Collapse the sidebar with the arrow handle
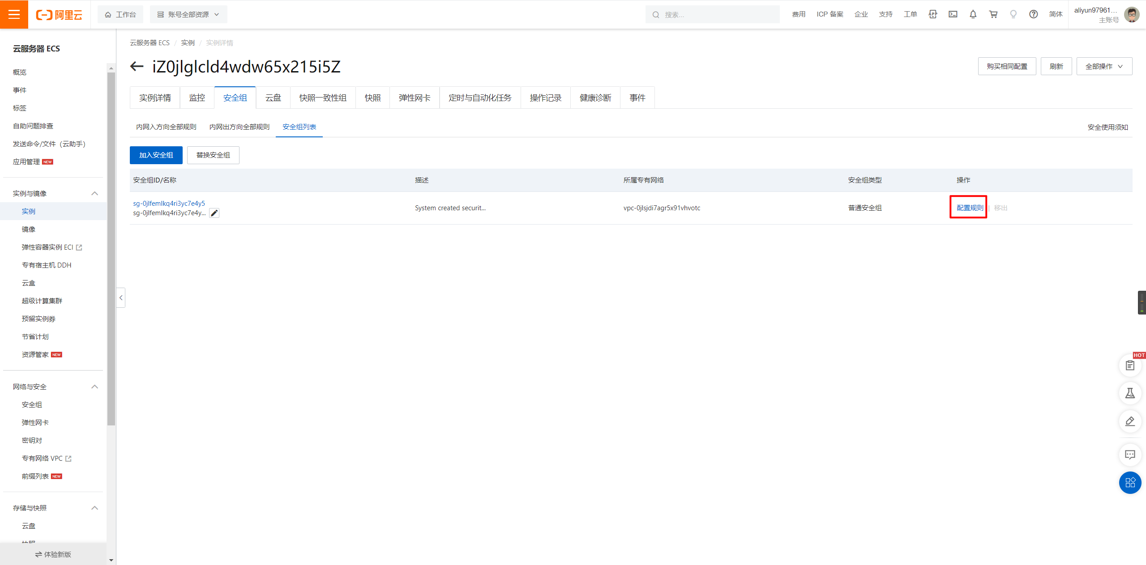 tap(121, 297)
